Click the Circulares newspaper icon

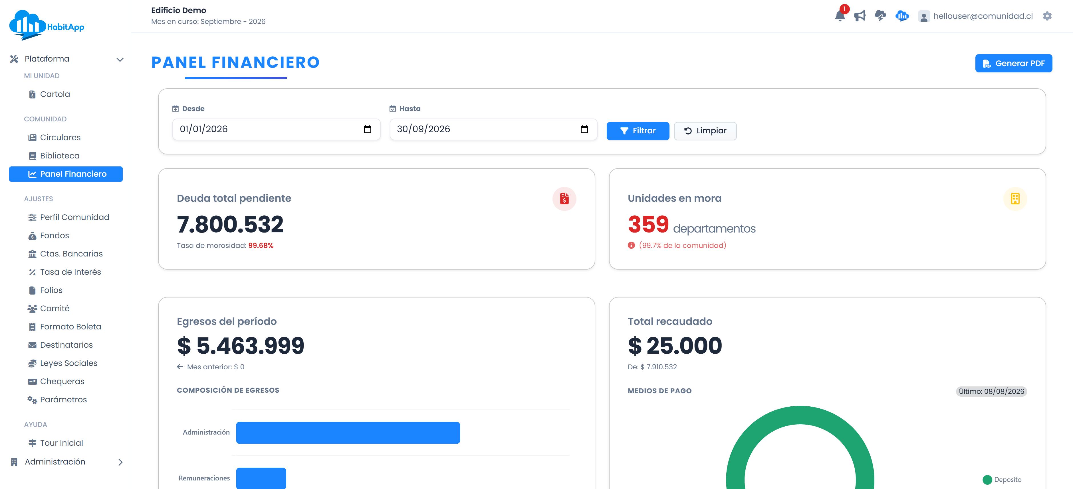click(32, 138)
